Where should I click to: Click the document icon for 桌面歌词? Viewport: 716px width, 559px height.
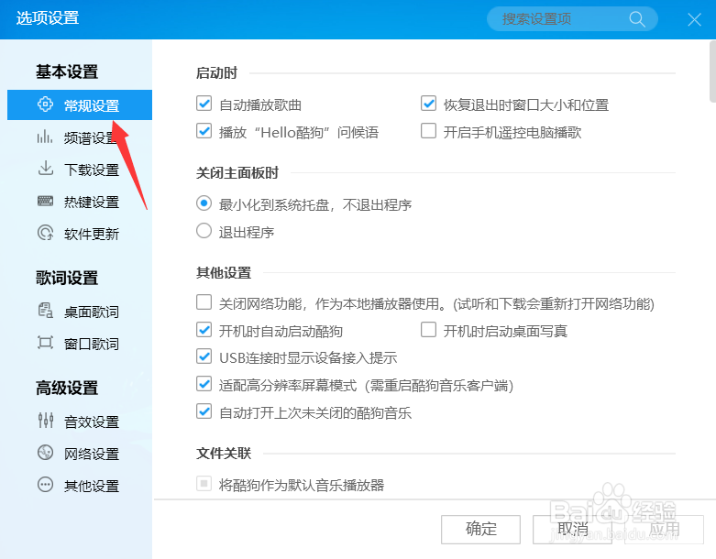tap(45, 311)
